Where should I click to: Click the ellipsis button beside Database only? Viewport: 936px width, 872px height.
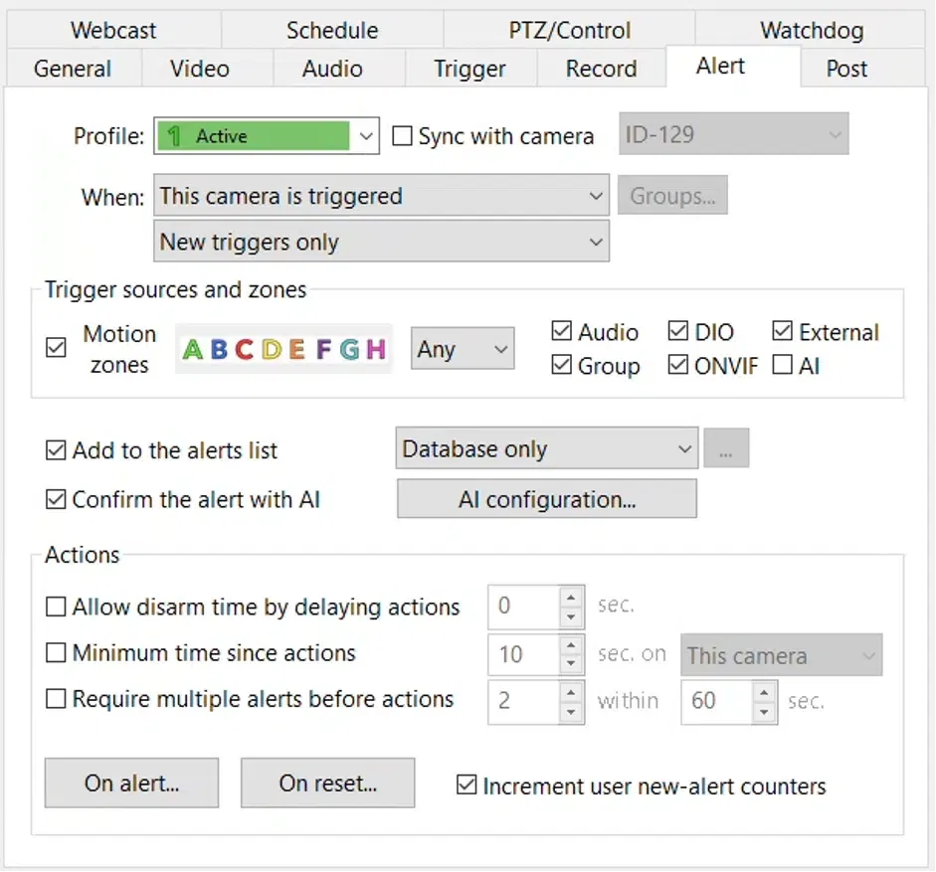click(725, 449)
